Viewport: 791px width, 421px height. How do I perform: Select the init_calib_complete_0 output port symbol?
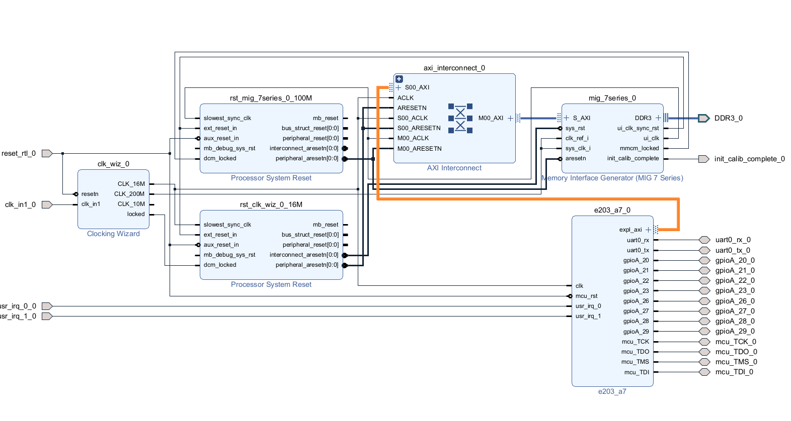(703, 159)
